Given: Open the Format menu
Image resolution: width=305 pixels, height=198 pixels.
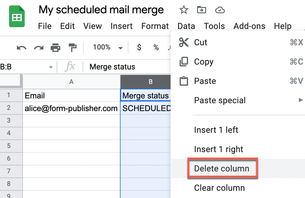Looking at the screenshot, I should tap(155, 26).
